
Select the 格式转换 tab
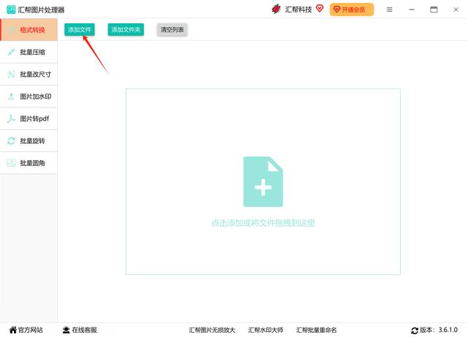coord(29,30)
